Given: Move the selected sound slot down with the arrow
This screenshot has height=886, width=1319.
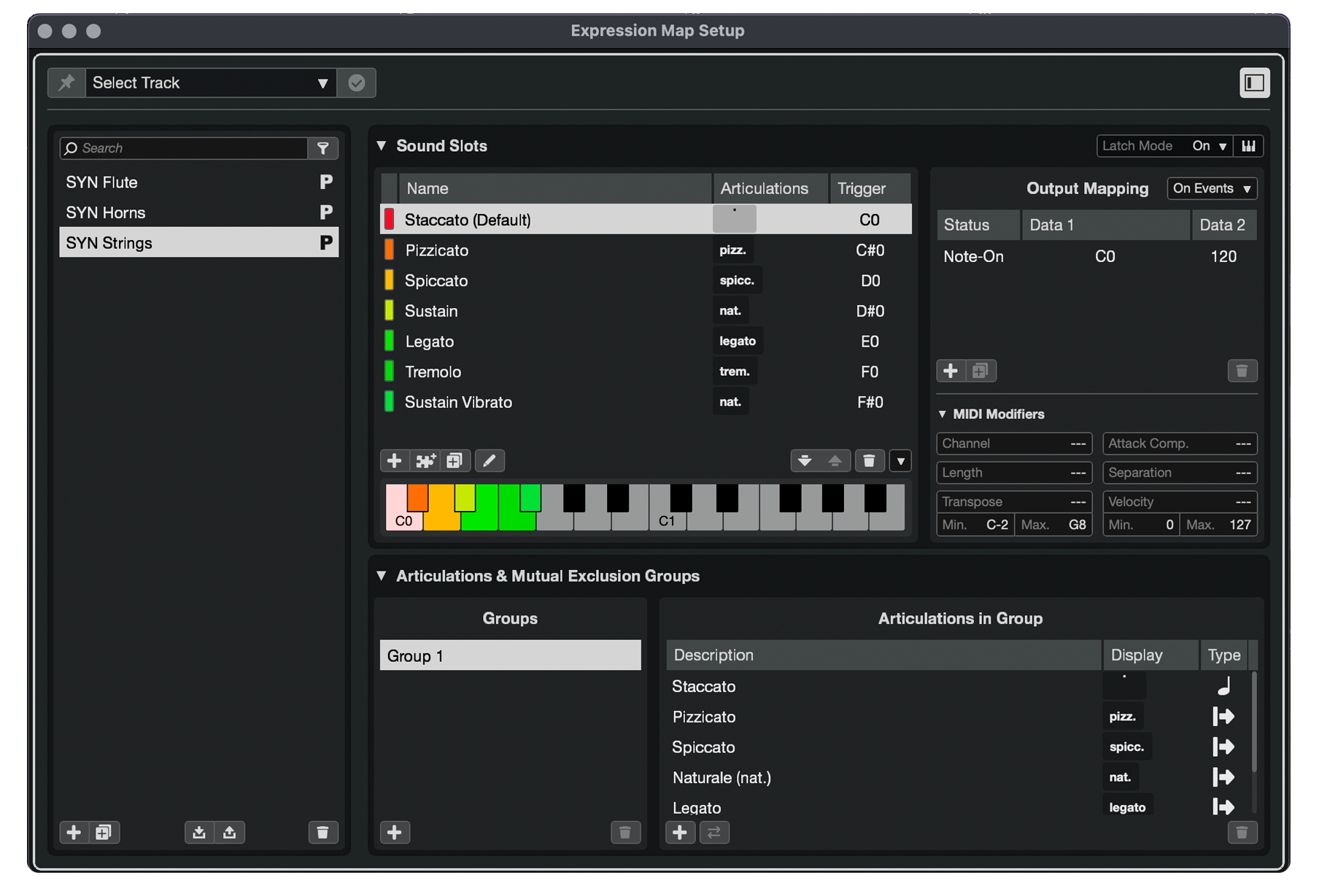Looking at the screenshot, I should pyautogui.click(x=805, y=461).
